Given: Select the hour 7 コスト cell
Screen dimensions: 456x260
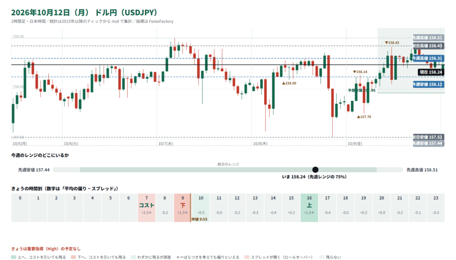Looking at the screenshot, I should [147, 207].
